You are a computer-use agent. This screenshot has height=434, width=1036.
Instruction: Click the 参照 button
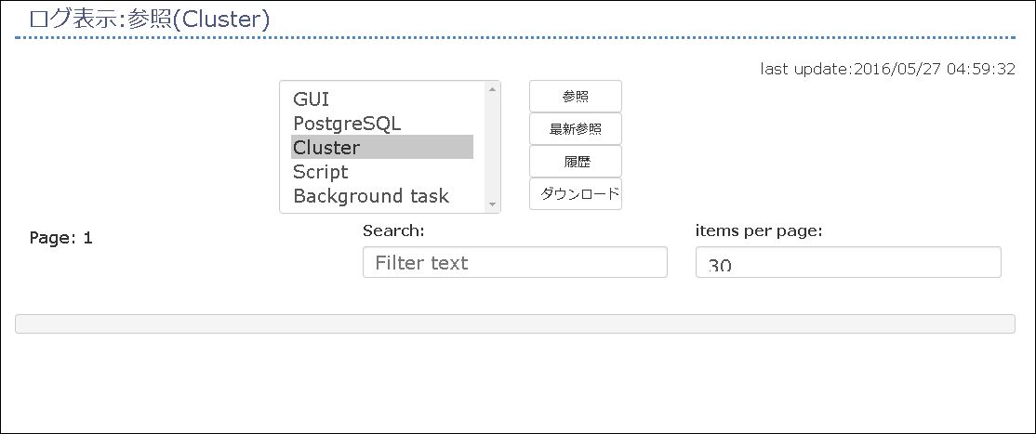(x=576, y=97)
